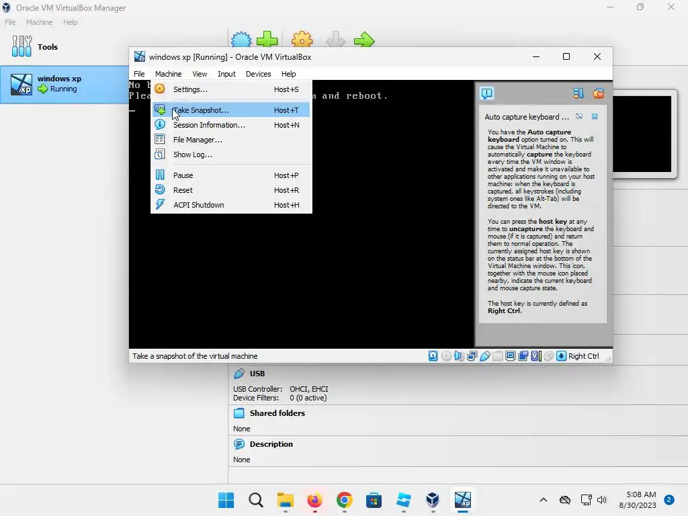The width and height of the screenshot is (688, 516).
Task: Click the Shared folders section header
Action: click(277, 413)
